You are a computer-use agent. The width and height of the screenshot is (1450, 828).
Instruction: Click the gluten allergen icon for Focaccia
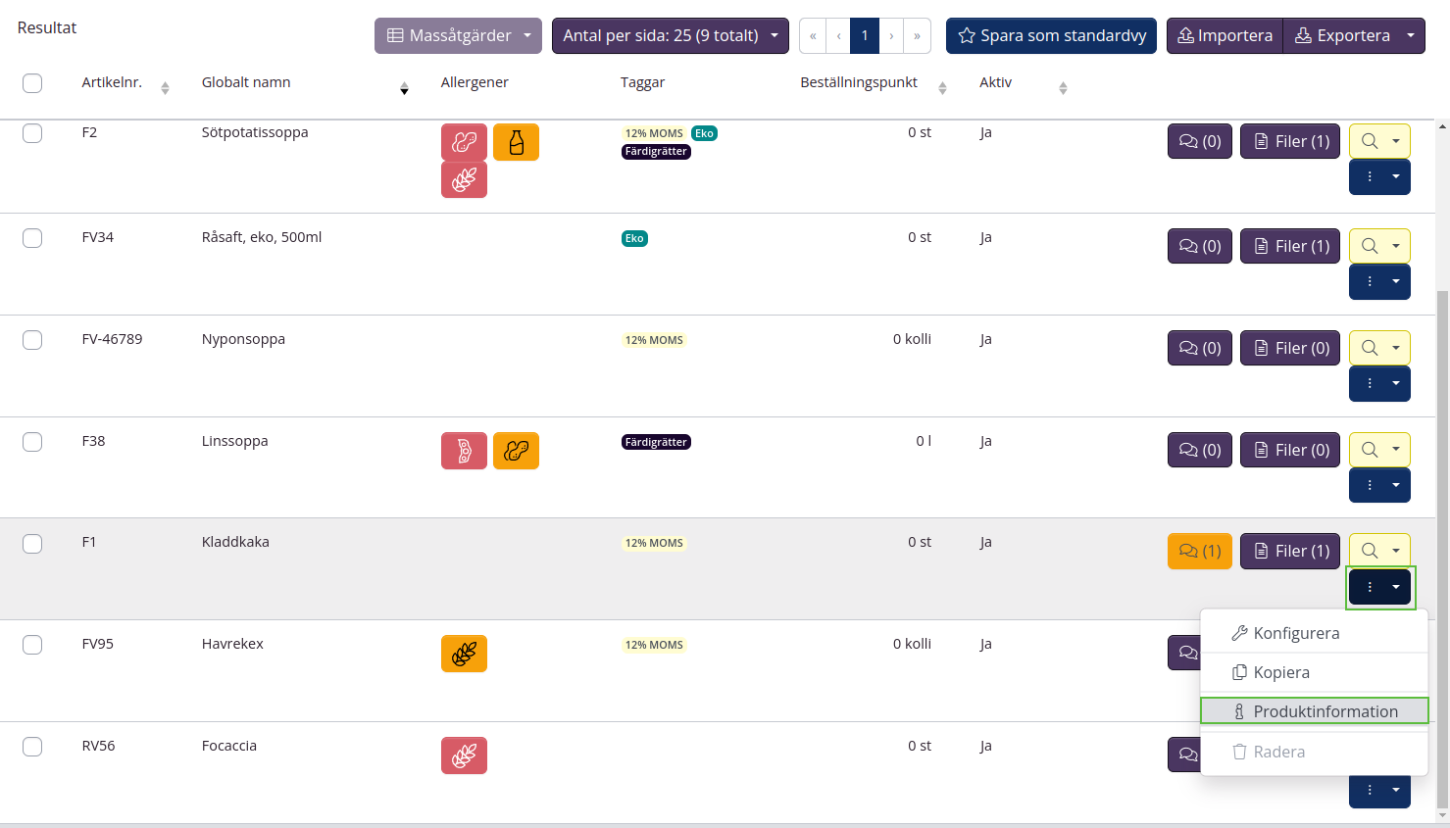tap(464, 755)
